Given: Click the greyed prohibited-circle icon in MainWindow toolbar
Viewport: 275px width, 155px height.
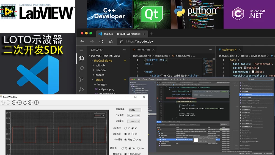Looking at the screenshot, I should [x=8, y=102].
